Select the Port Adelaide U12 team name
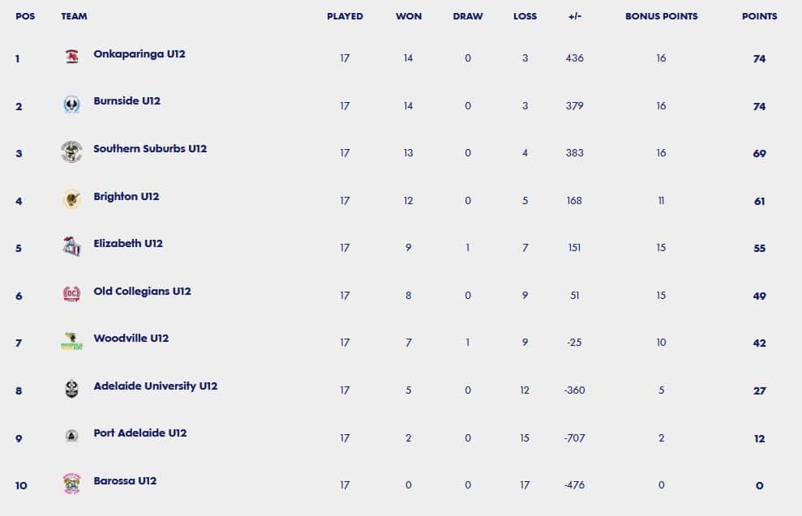The width and height of the screenshot is (802, 516). pos(140,433)
